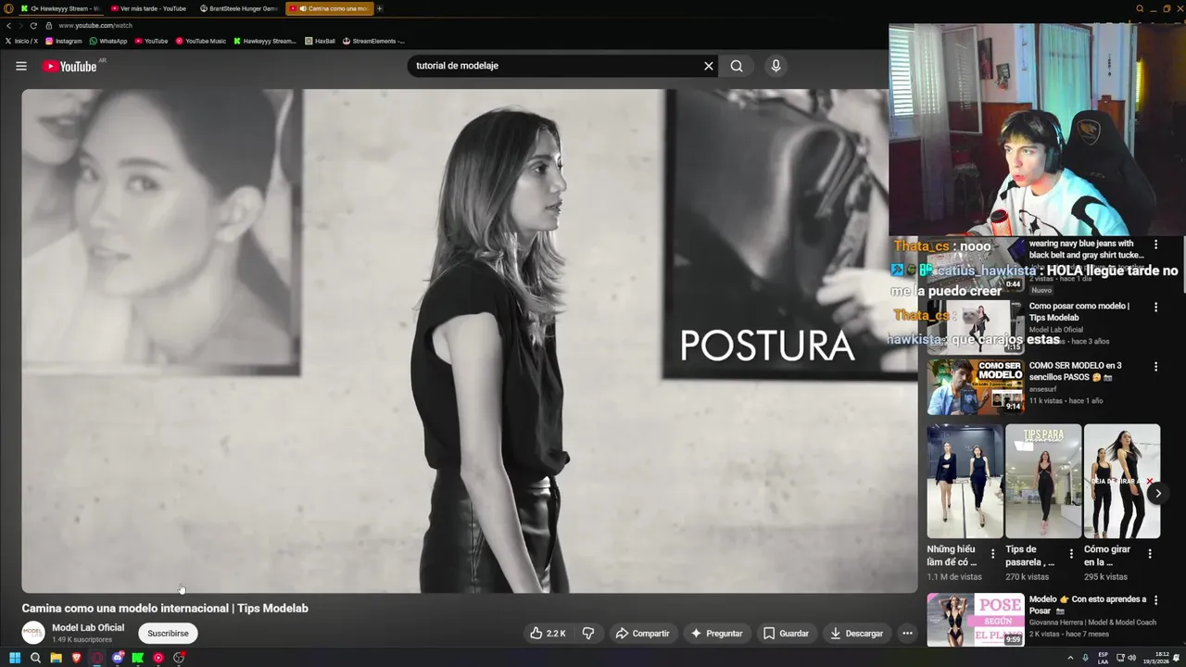Screen dimensions: 1186x667
Task: Open OBS Studio from the taskbar
Action: (179, 658)
